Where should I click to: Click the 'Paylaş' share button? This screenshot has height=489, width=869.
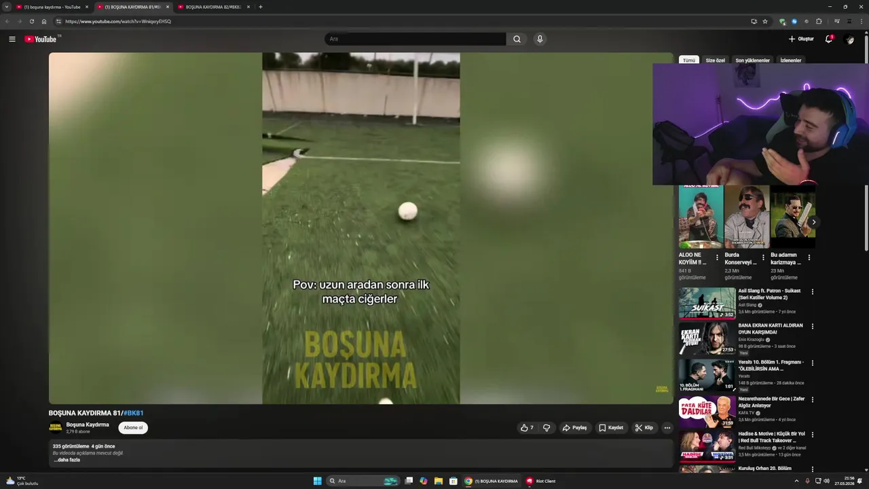pos(574,428)
